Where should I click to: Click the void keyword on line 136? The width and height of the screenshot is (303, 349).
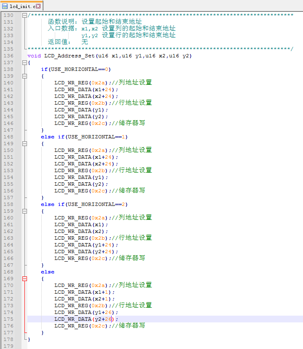[x=34, y=56]
